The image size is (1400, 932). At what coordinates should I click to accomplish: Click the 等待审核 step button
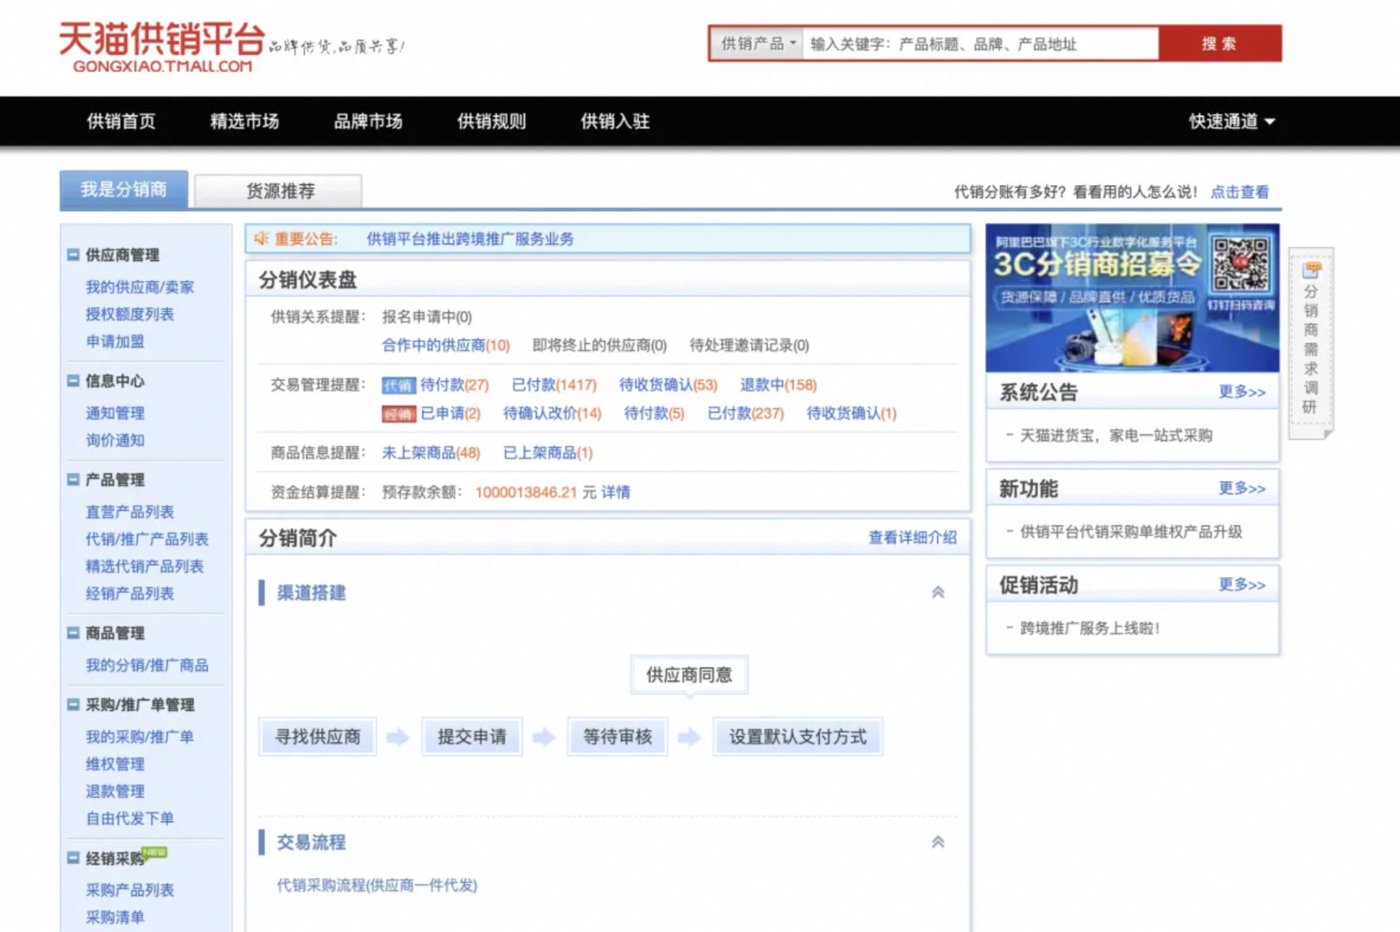pos(618,737)
